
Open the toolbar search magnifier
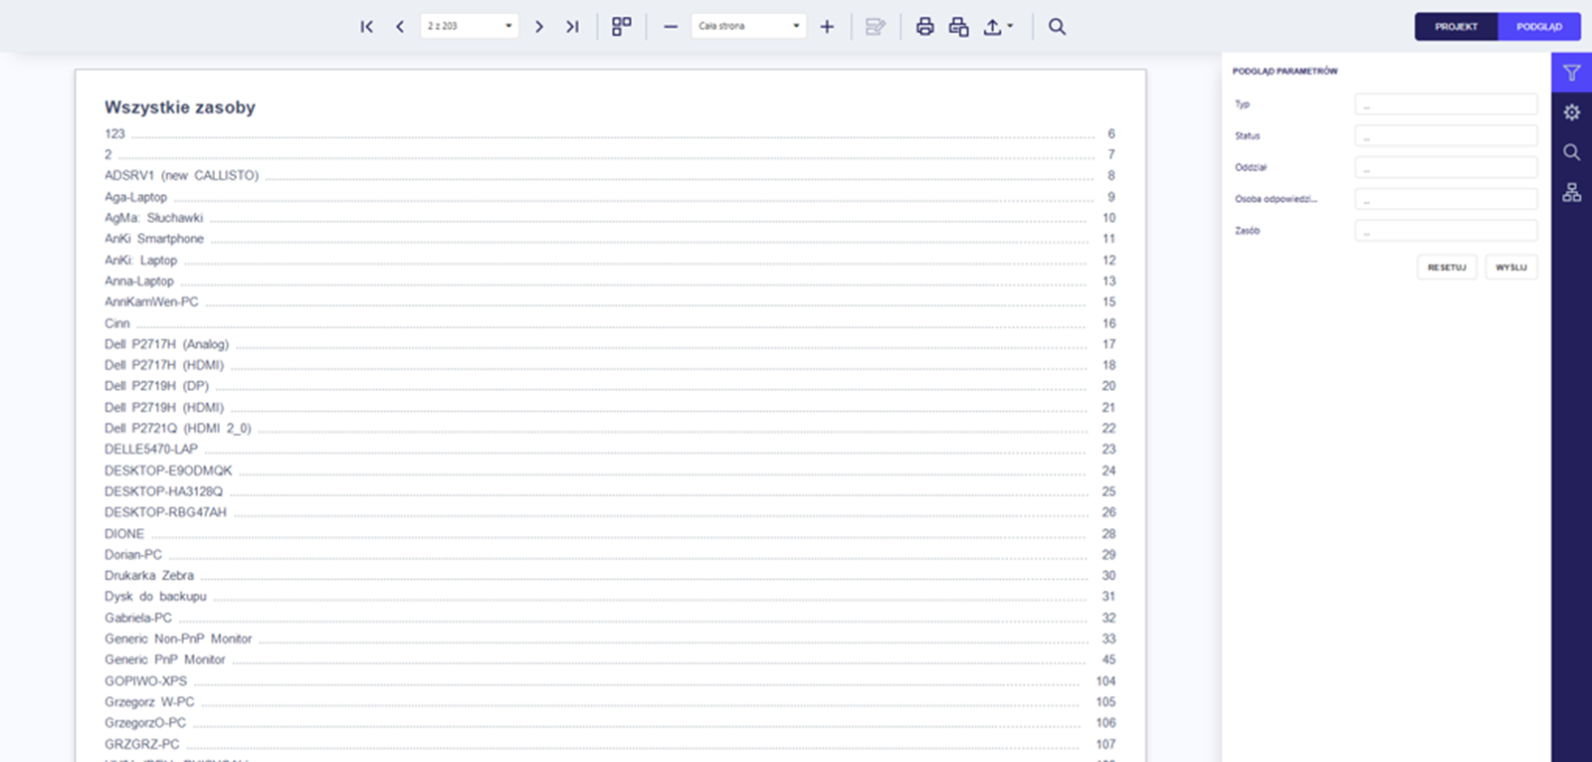click(1057, 27)
